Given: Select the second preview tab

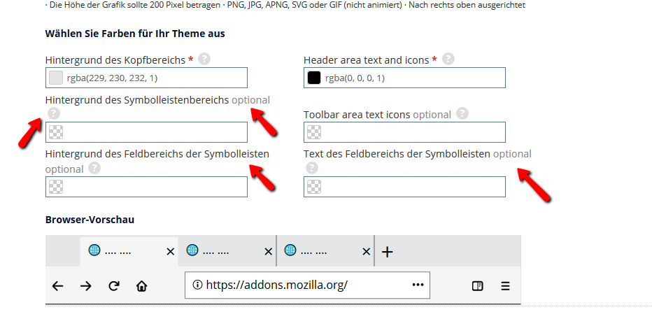Looking at the screenshot, I should (227, 251).
